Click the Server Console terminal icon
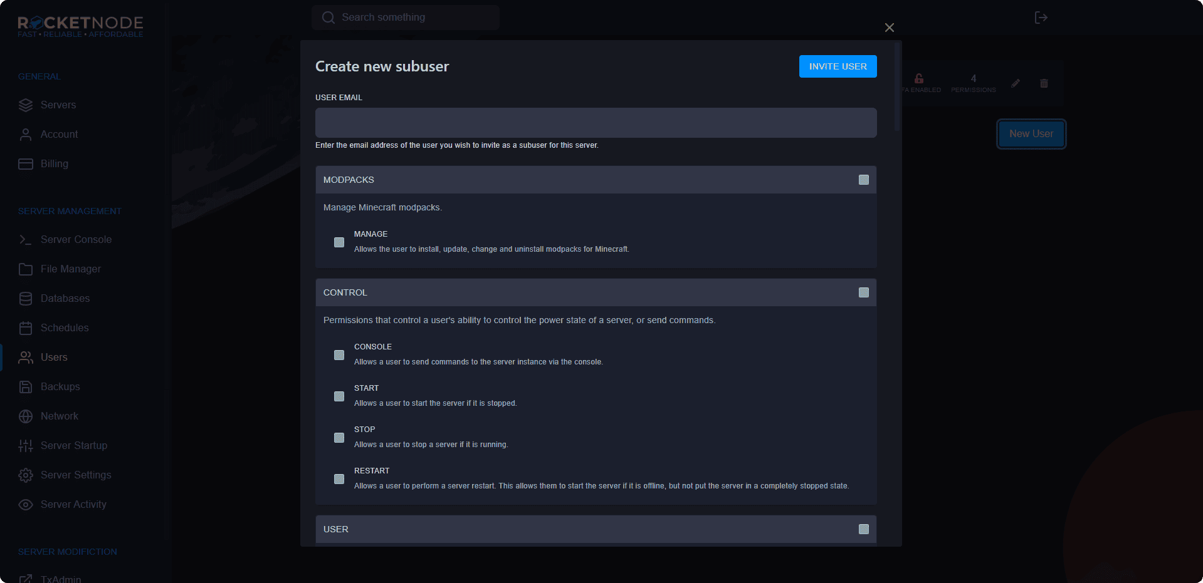 26,240
